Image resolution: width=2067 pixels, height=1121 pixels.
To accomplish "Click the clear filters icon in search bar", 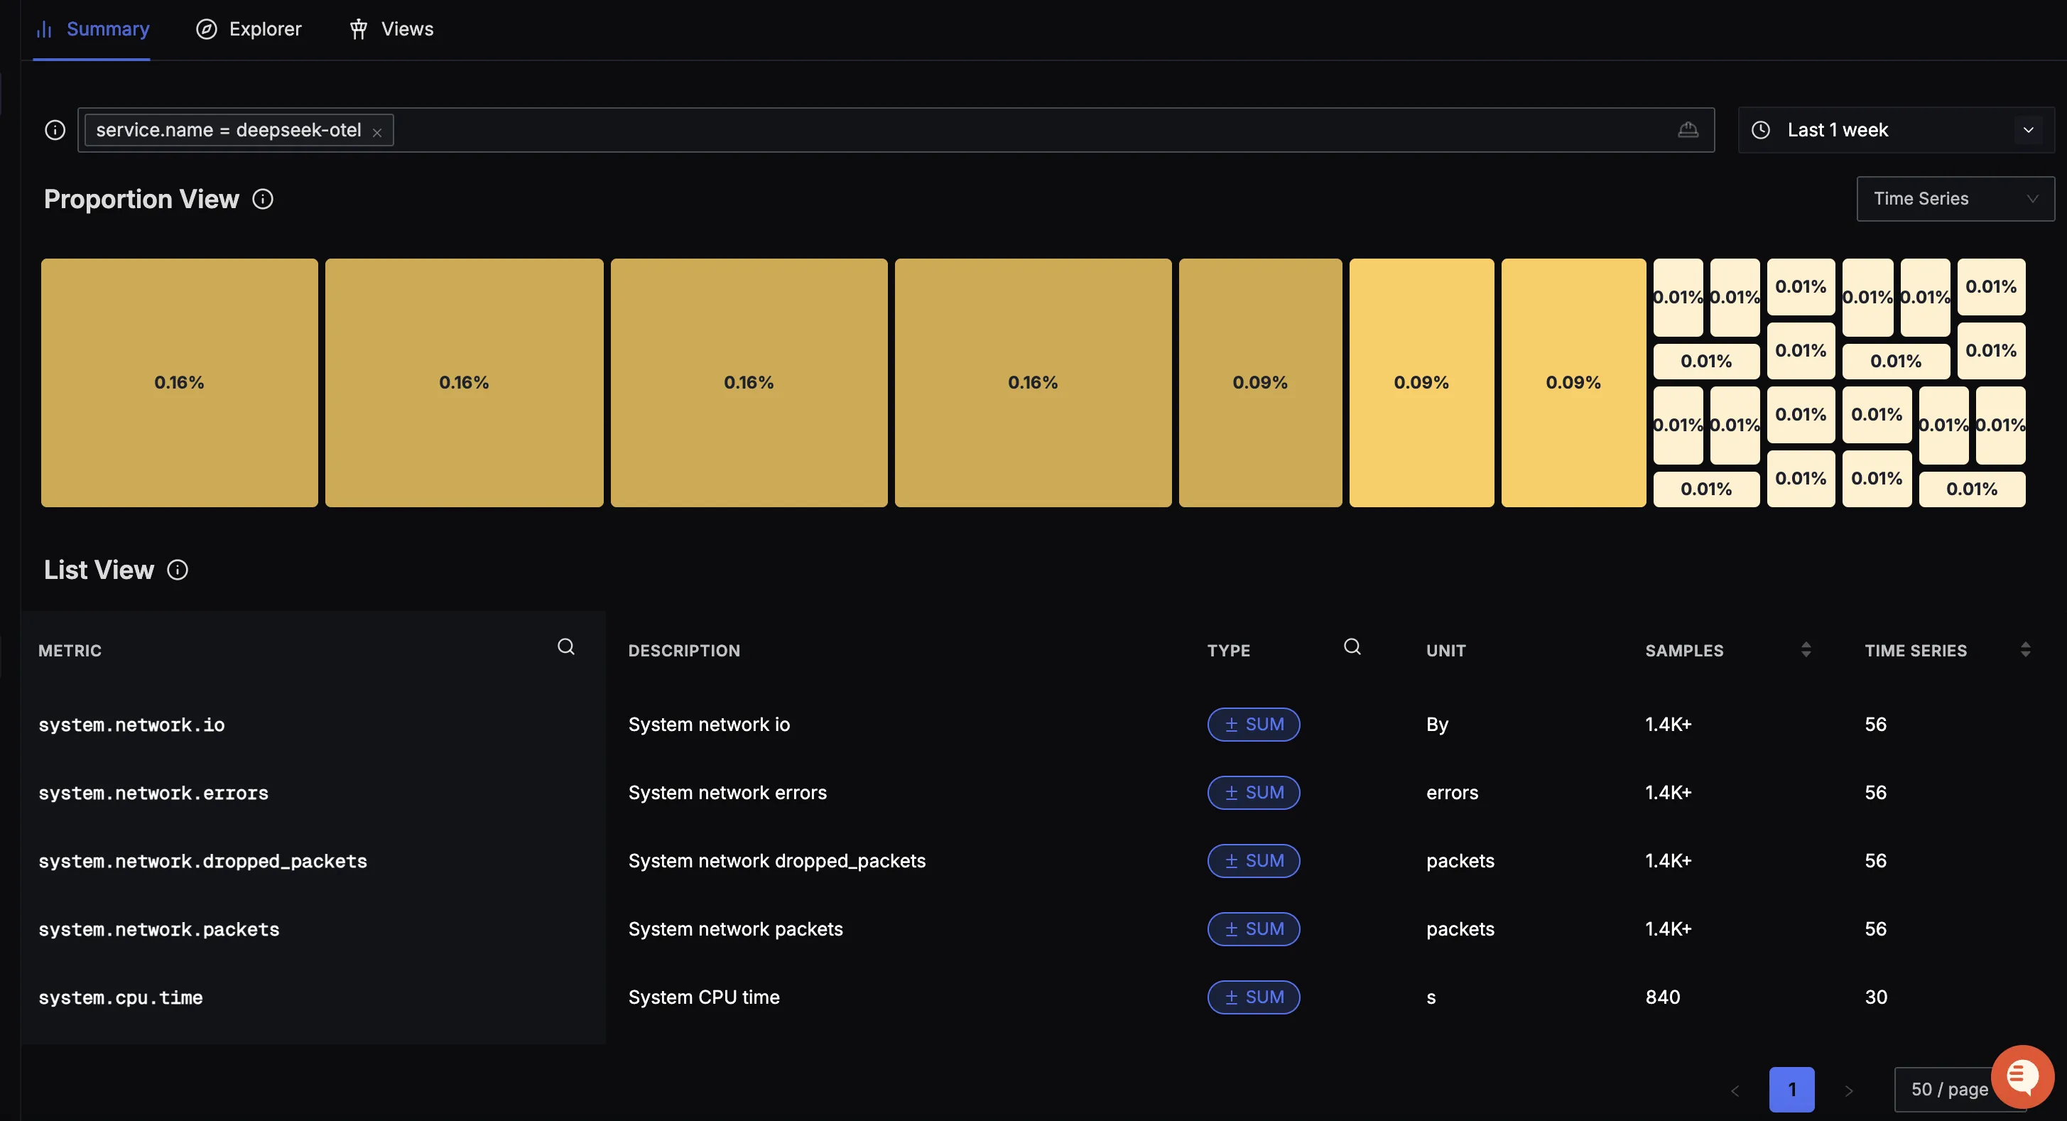I will pyautogui.click(x=1688, y=129).
